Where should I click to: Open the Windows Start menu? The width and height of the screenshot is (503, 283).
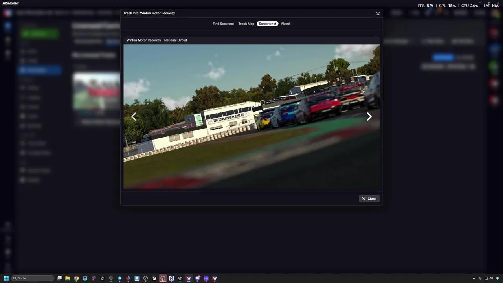click(x=6, y=278)
